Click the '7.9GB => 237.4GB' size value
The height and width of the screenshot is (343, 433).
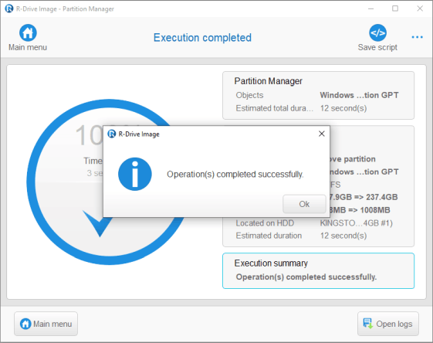[x=364, y=197]
